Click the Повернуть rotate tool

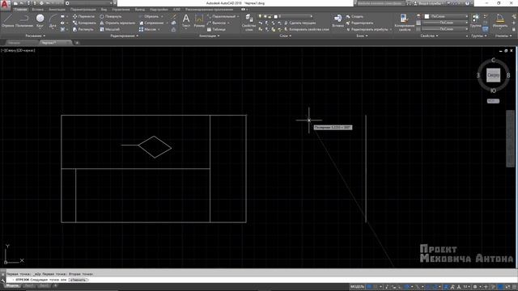click(x=111, y=16)
